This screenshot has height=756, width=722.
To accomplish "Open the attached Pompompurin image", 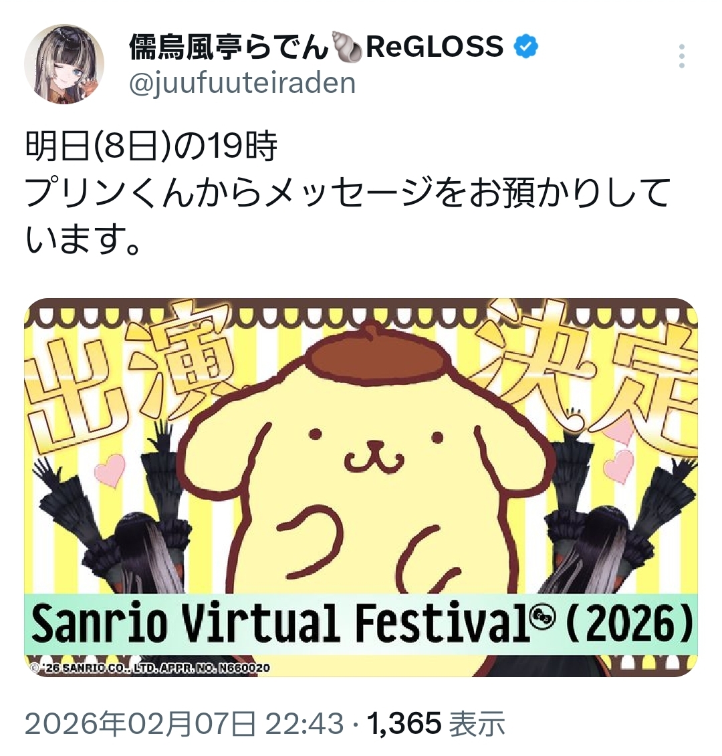I will tap(361, 487).
